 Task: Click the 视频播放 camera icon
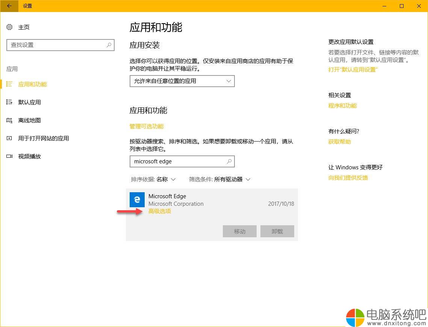(x=9, y=156)
